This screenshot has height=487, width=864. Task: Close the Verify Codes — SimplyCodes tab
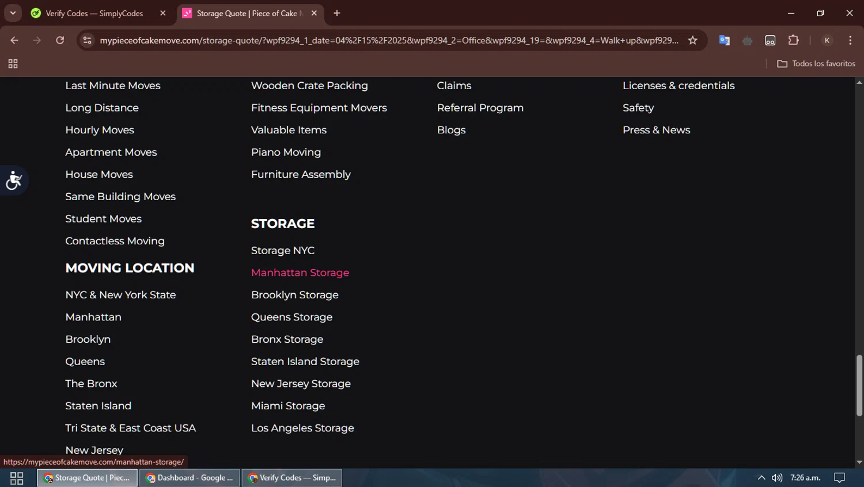pyautogui.click(x=163, y=13)
